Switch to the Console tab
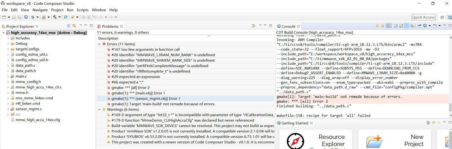 pyautogui.click(x=288, y=26)
